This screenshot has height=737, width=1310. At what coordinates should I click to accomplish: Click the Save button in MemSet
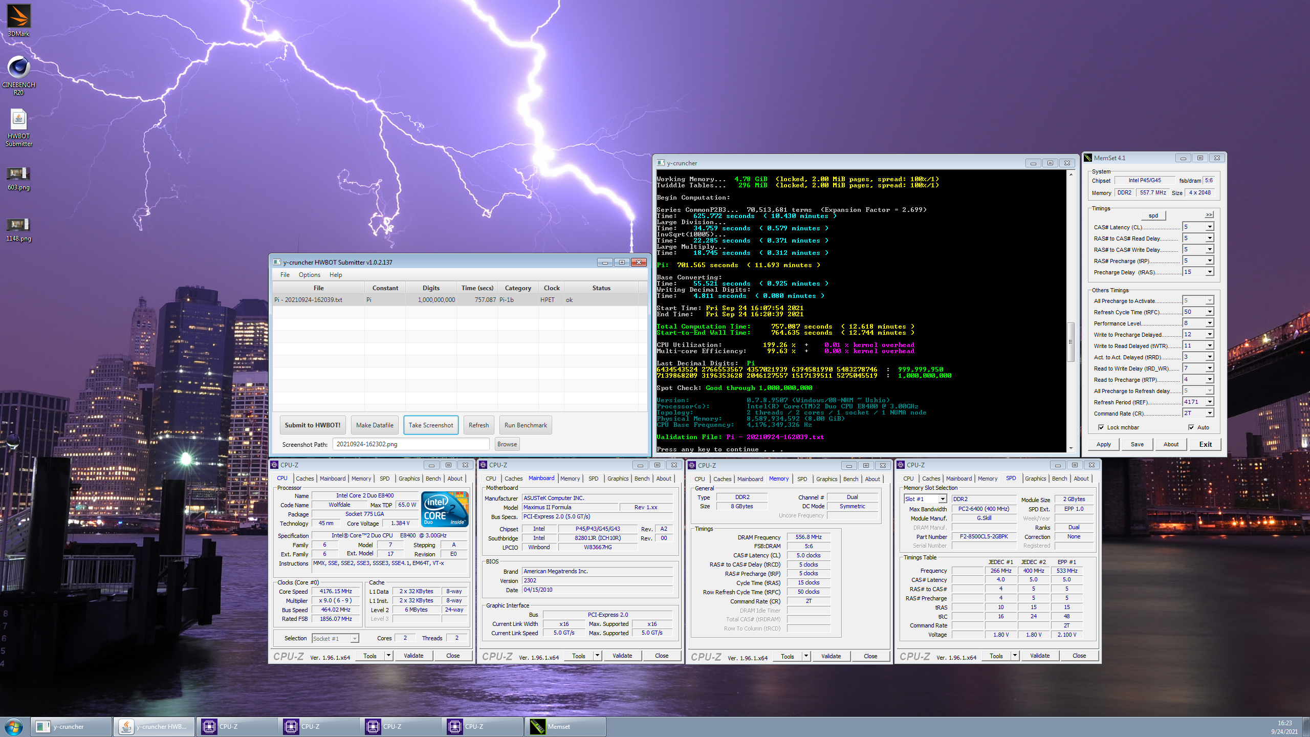tap(1137, 444)
